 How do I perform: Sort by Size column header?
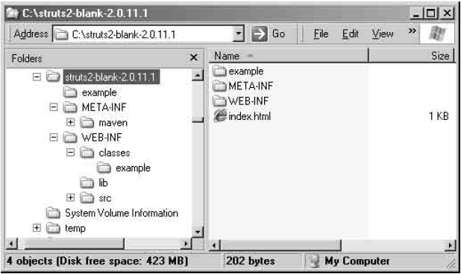pos(412,56)
